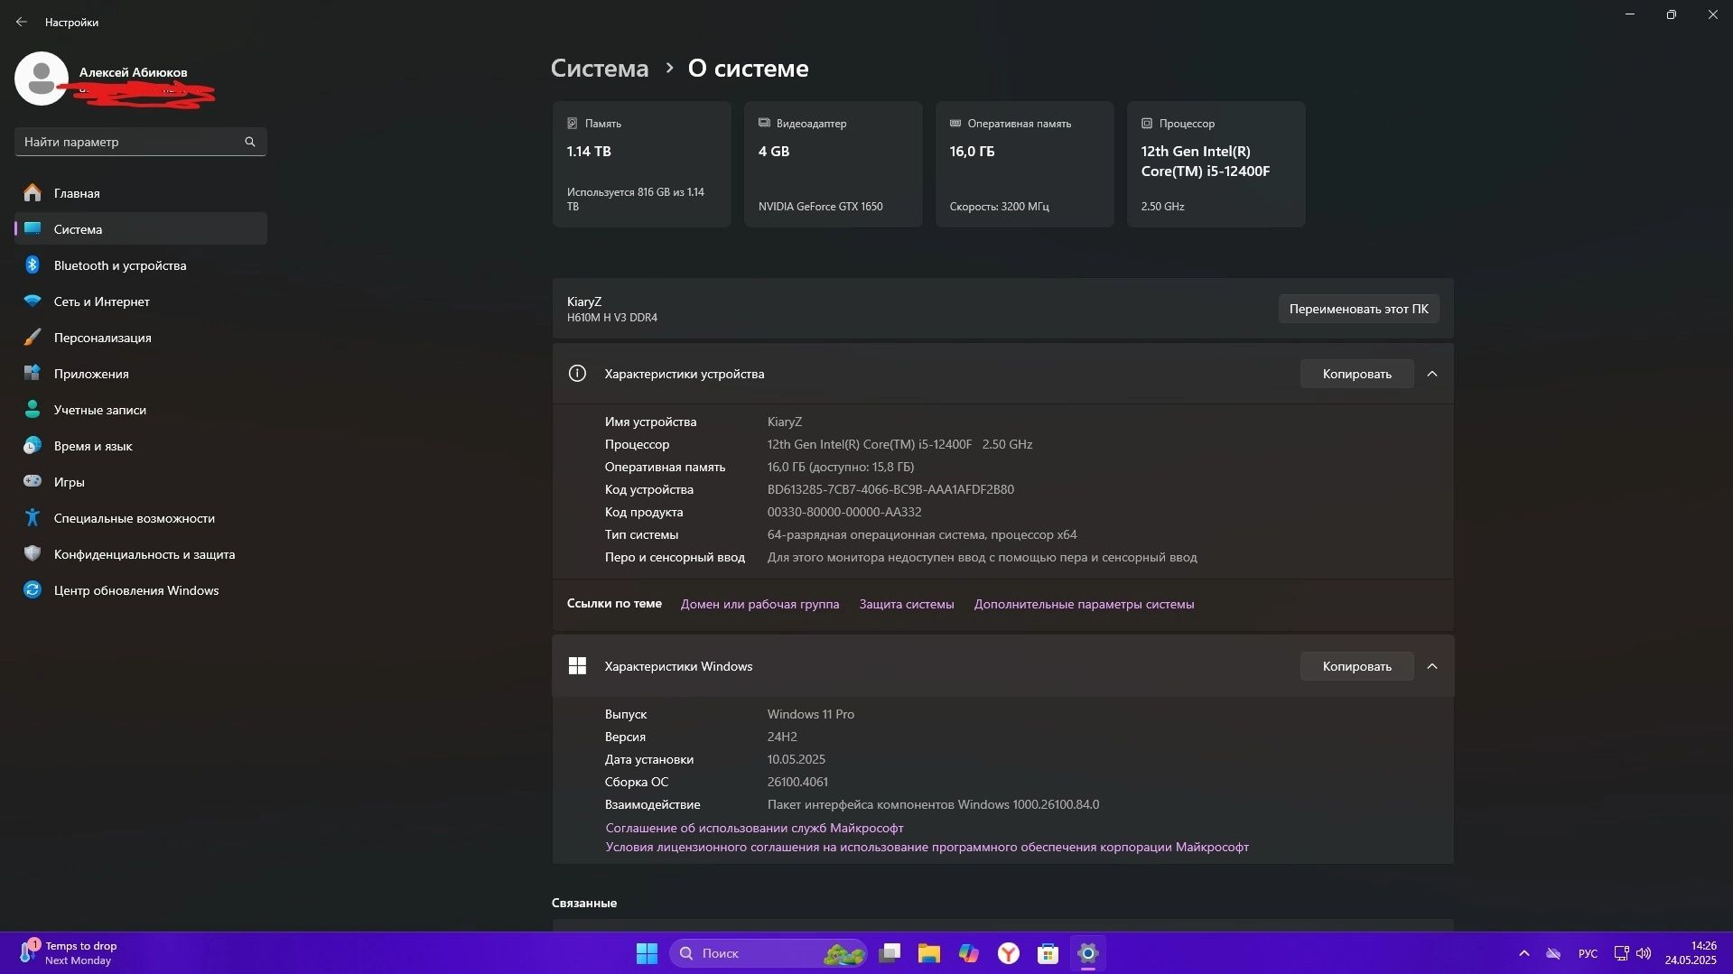The height and width of the screenshot is (974, 1733).
Task: Collapse the Характеристики Windows section
Action: pos(1431,666)
